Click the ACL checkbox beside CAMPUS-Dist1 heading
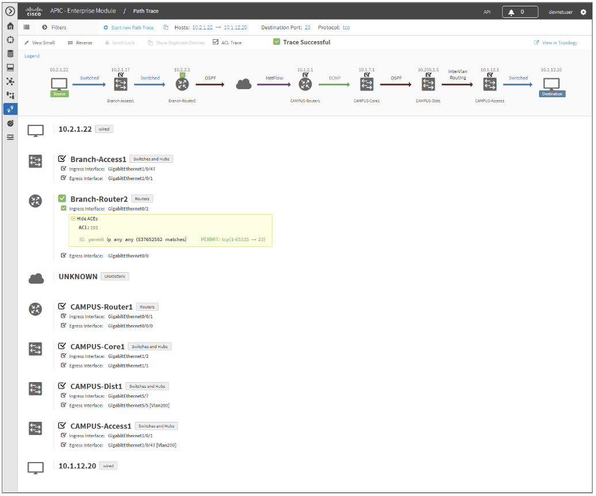The width and height of the screenshot is (596, 496). click(x=62, y=386)
